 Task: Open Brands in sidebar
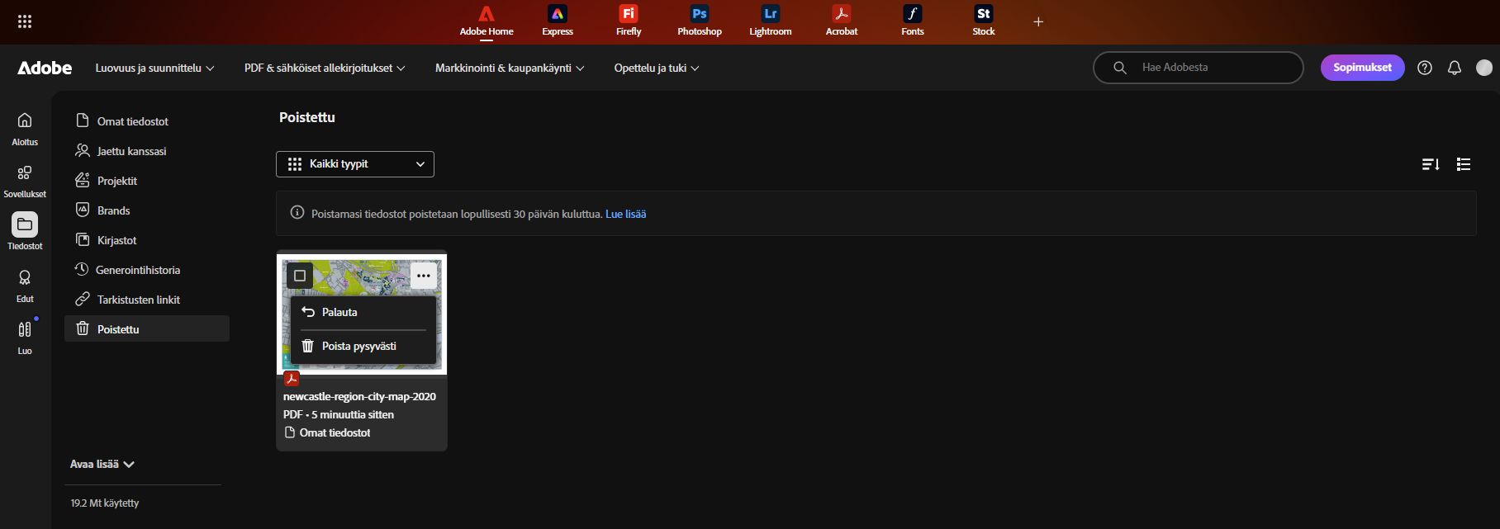[x=147, y=210]
